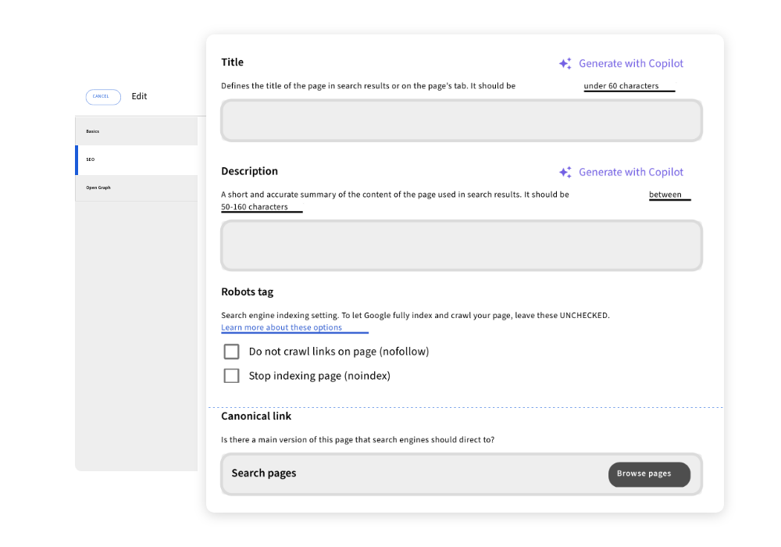
Task: Click the sparkle icon beside Title's Copilot generator
Action: (565, 64)
